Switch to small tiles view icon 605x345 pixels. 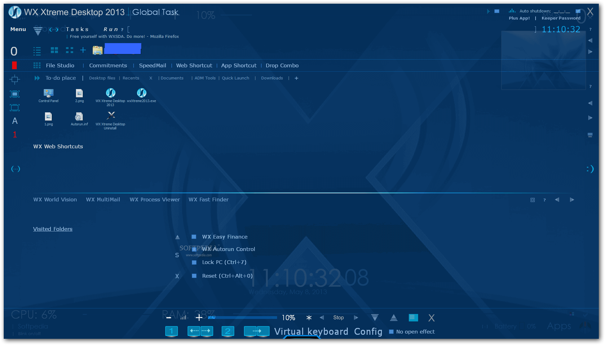pyautogui.click(x=70, y=50)
